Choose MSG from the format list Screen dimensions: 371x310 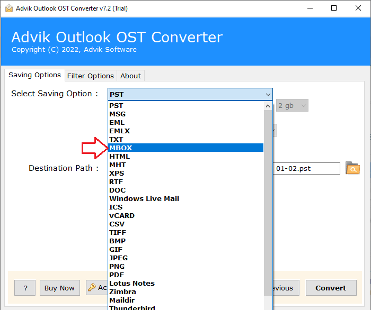(185, 114)
